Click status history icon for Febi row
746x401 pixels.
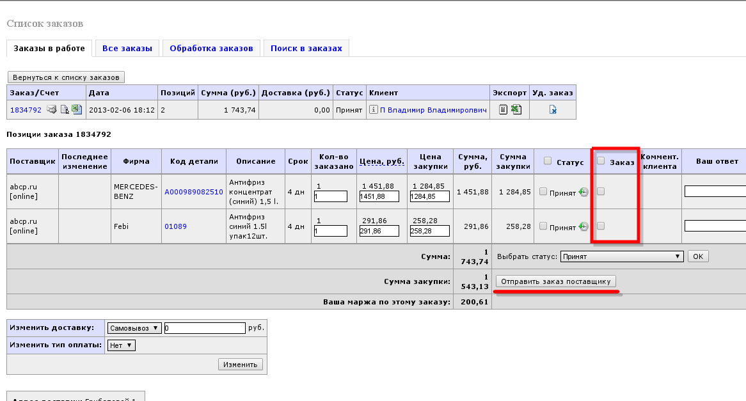pyautogui.click(x=583, y=227)
